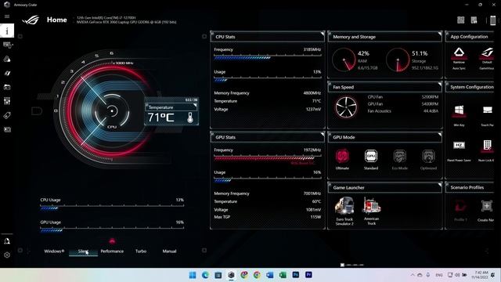
Task: Select the Manual operating mode
Action: click(169, 251)
